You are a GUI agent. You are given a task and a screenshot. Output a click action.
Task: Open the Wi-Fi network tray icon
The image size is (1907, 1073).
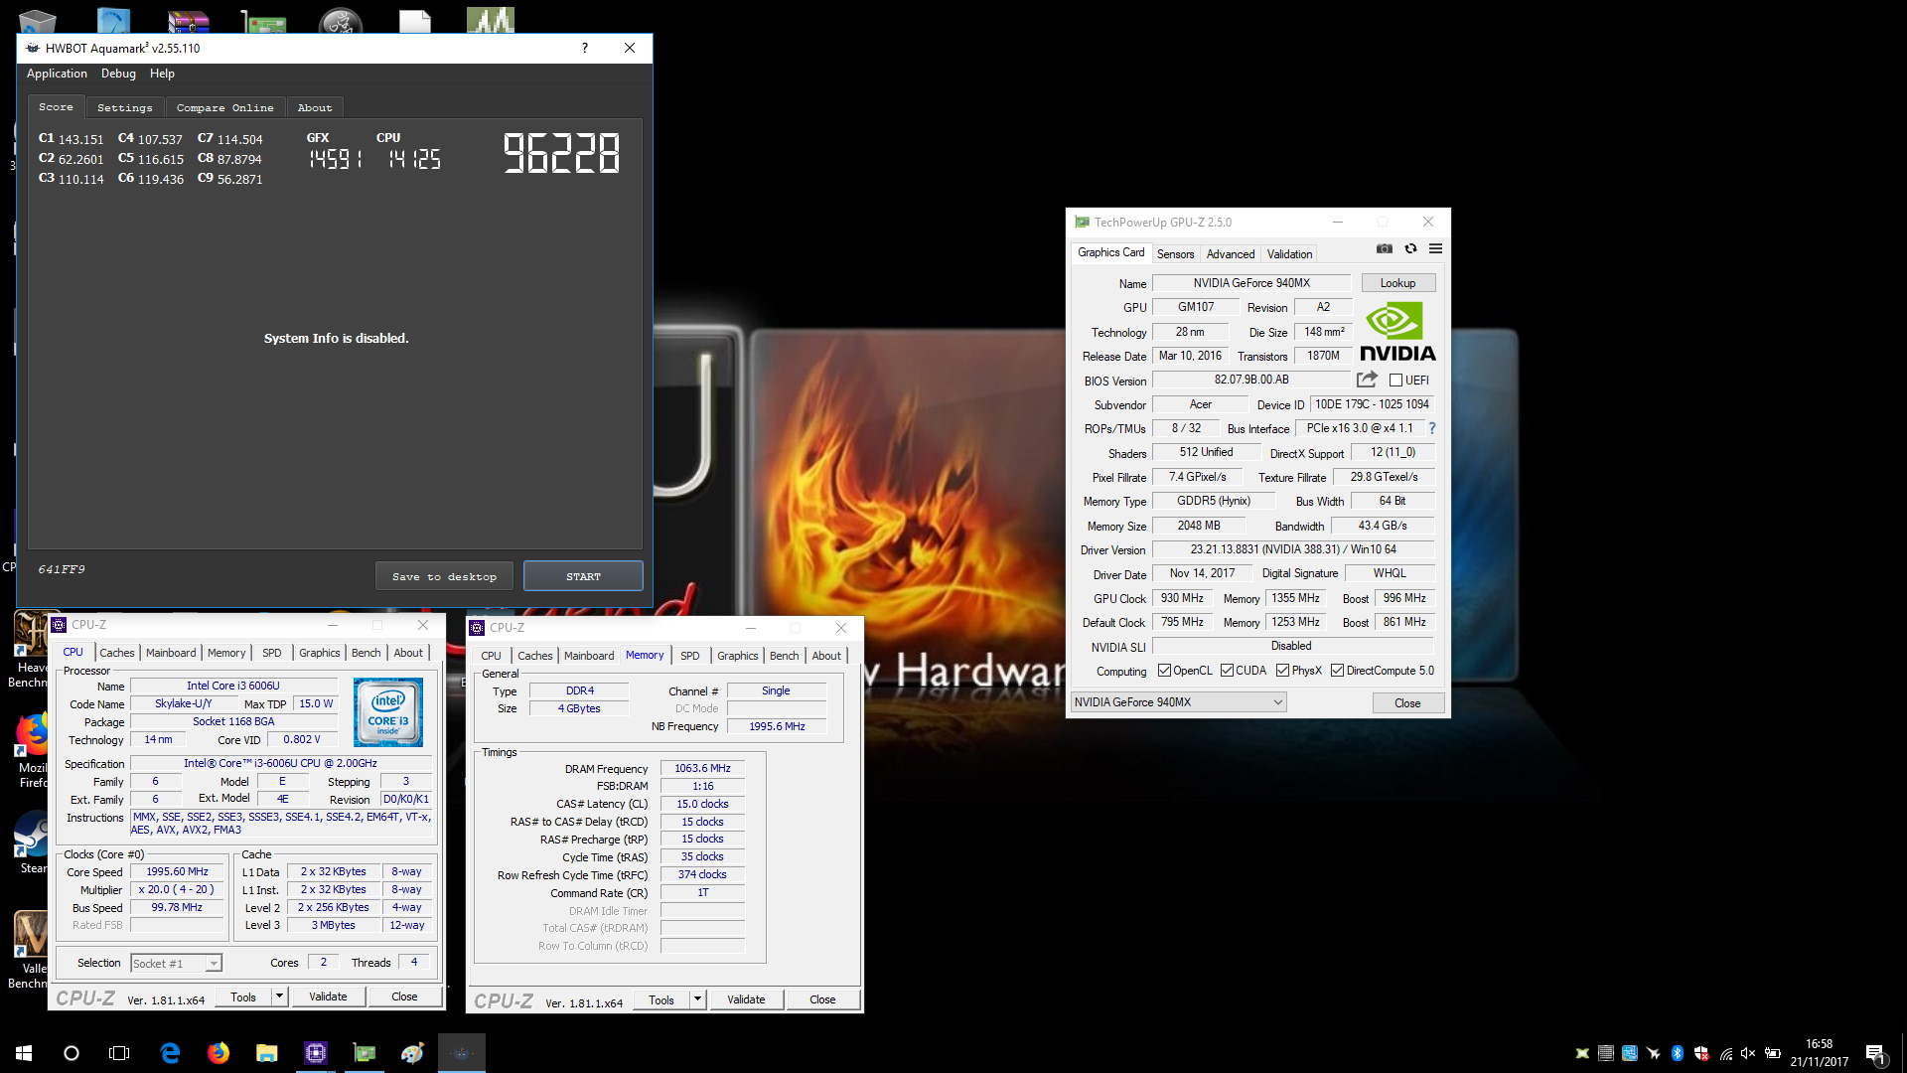[1725, 1053]
